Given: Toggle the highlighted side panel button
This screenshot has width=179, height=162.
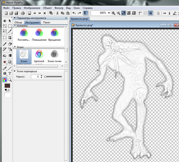Looking at the screenshot, I should (86, 13).
